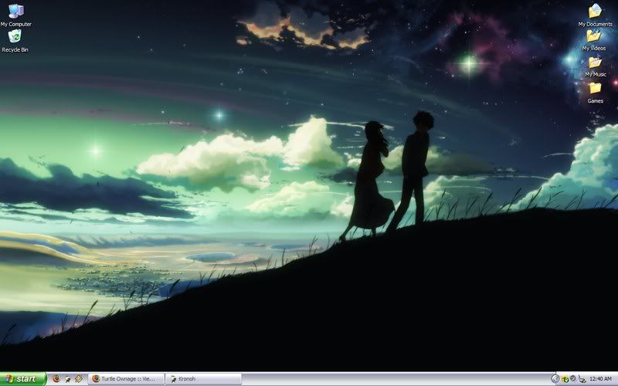Screen dimensions: 618x386
Task: Switch to the Kronoh taskbar window
Action: point(202,379)
